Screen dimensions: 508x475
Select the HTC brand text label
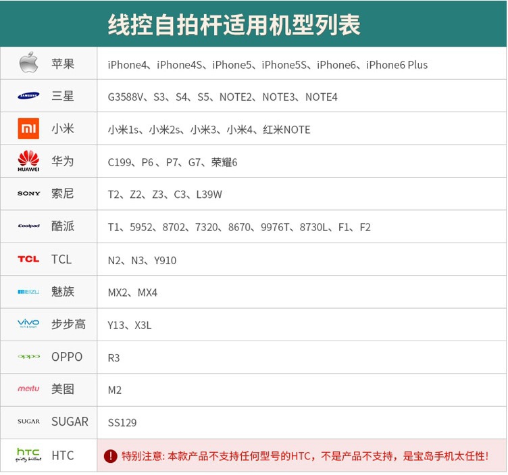63,455
